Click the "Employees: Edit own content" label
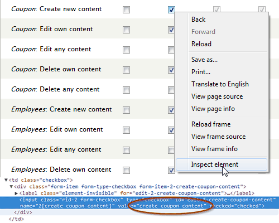Image resolution: width=279 pixels, height=223 pixels. [x=57, y=129]
